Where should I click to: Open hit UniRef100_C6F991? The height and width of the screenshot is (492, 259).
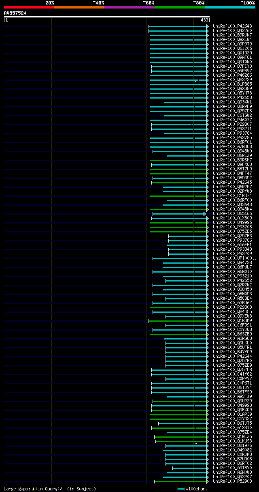(232, 325)
